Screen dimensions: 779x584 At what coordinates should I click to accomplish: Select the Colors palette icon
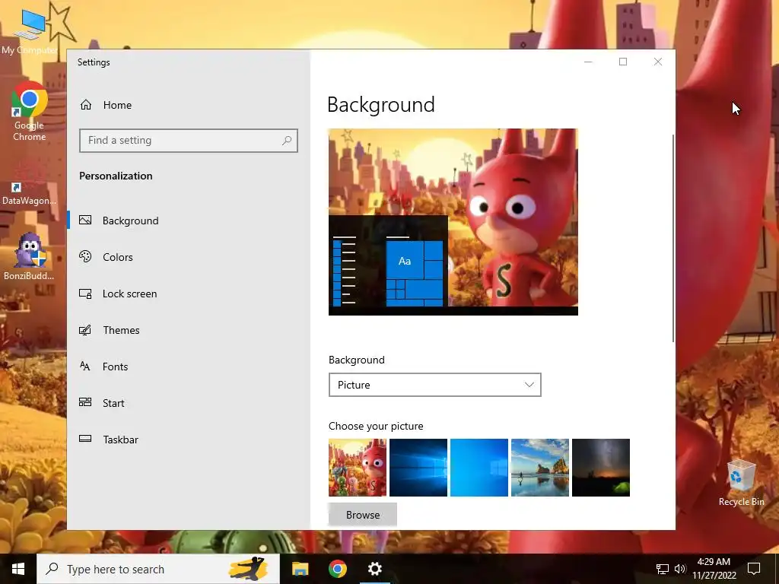[x=85, y=257]
